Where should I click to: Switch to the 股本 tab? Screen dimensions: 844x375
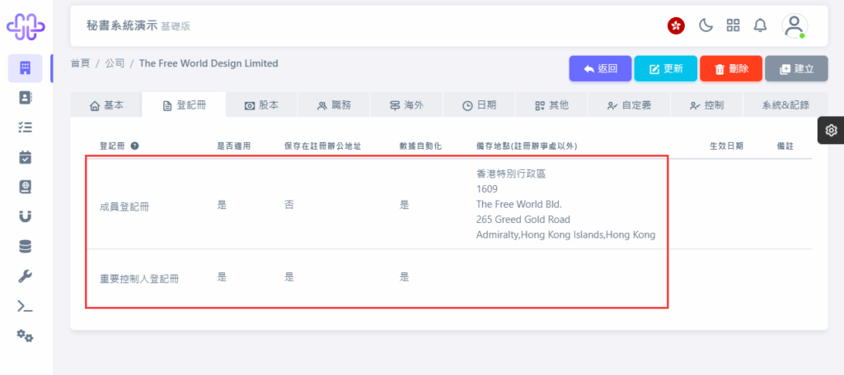(261, 105)
